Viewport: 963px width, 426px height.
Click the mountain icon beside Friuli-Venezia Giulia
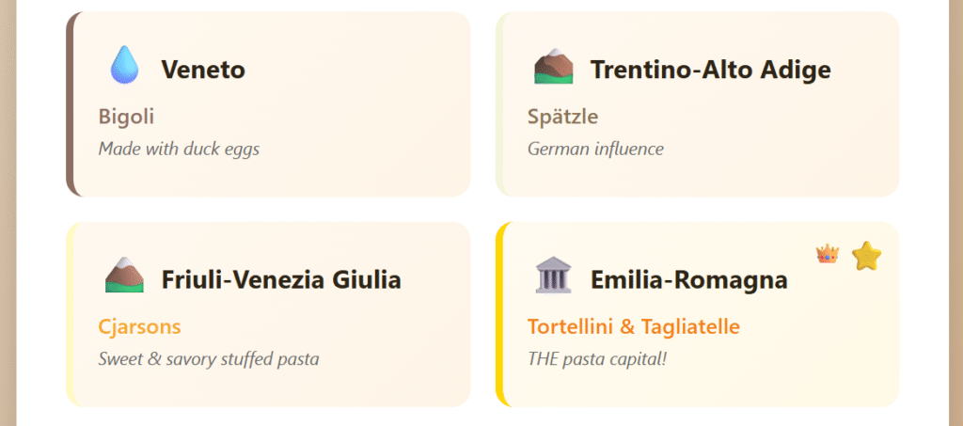pyautogui.click(x=124, y=276)
